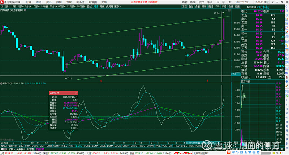Screen dimensions: 289x155
Task: Open the 财富圈 menu
Action: pyautogui.click(x=93, y=2)
